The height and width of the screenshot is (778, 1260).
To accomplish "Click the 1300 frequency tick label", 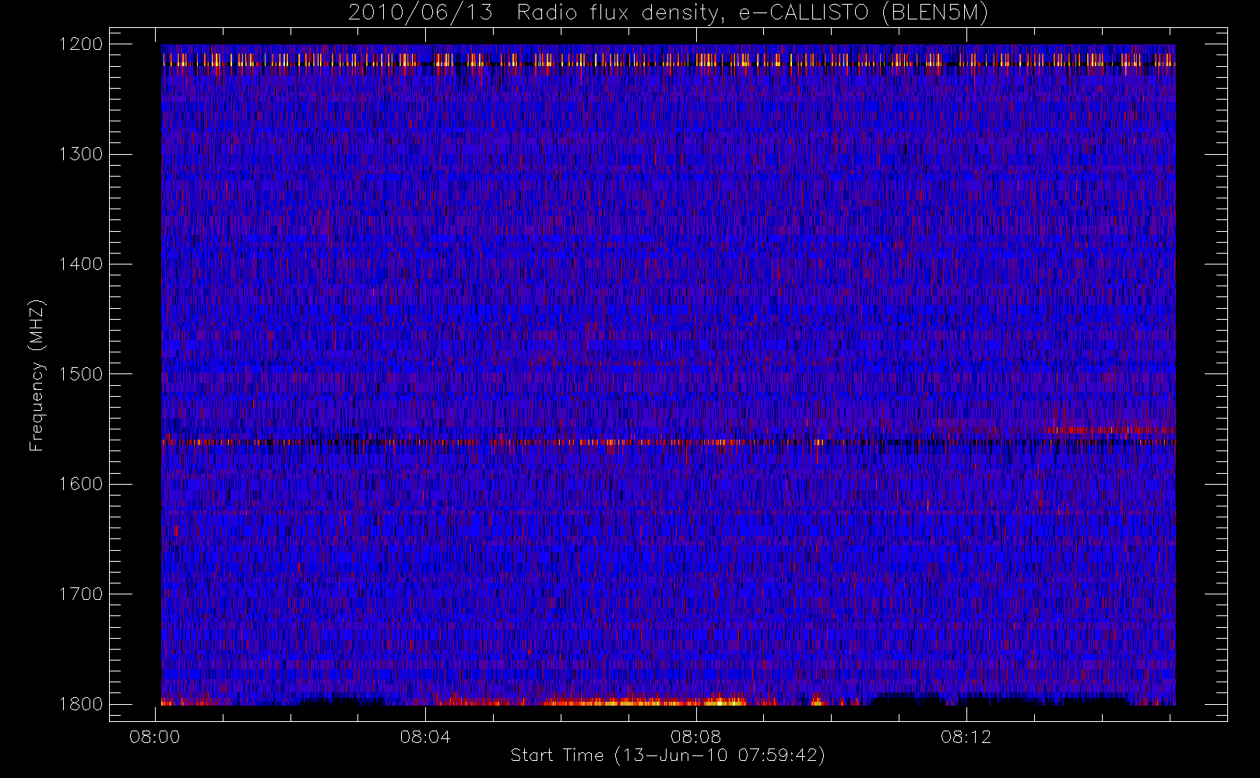I will (x=81, y=154).
